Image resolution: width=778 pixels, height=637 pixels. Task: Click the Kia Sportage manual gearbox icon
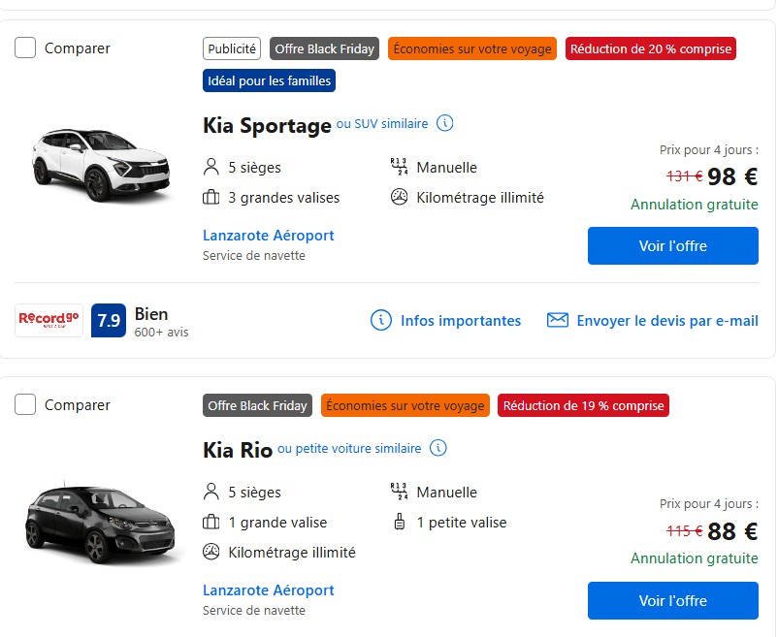(399, 168)
